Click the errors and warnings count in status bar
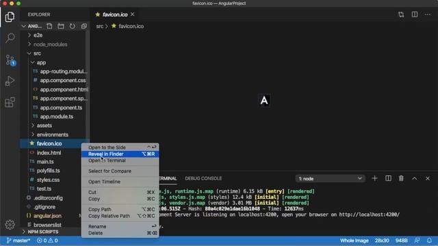 point(47,241)
